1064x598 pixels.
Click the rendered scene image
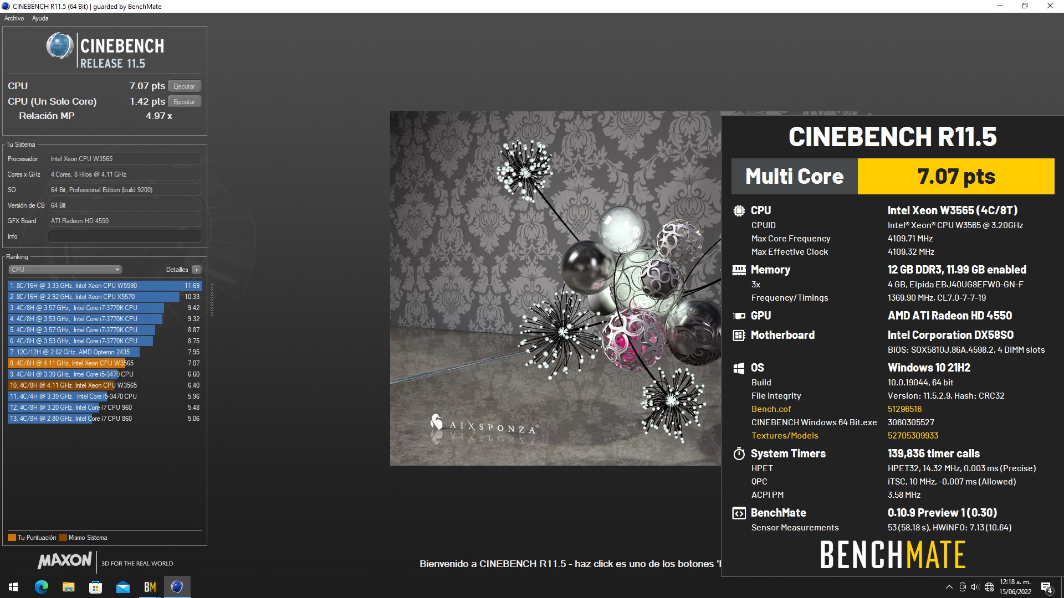pyautogui.click(x=555, y=288)
